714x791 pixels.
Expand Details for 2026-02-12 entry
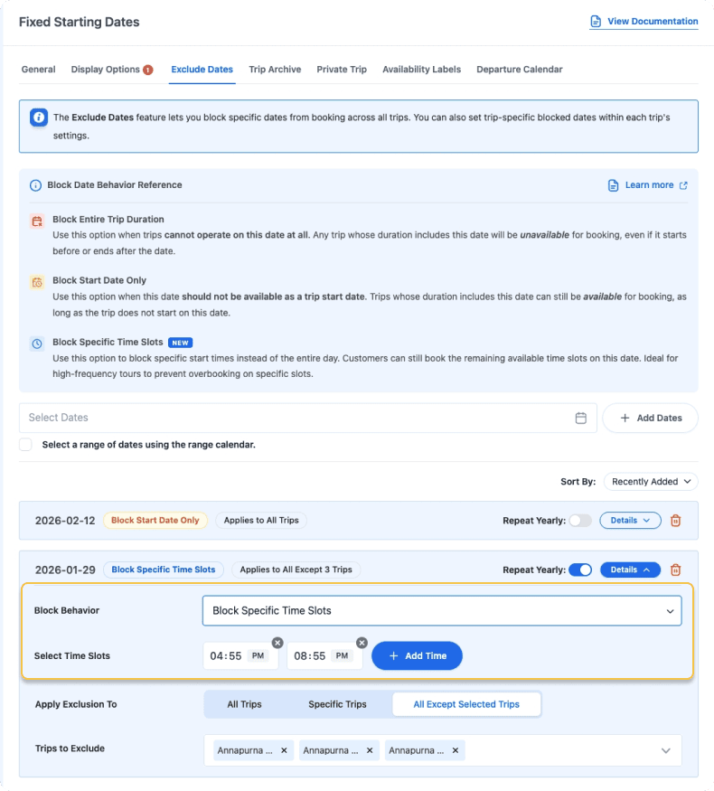pyautogui.click(x=630, y=520)
